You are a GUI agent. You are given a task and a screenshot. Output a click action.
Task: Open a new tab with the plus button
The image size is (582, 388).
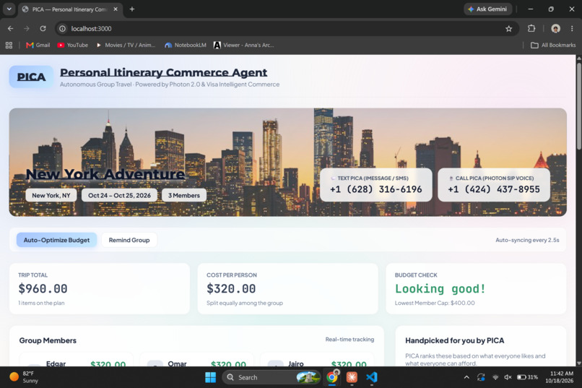click(131, 9)
